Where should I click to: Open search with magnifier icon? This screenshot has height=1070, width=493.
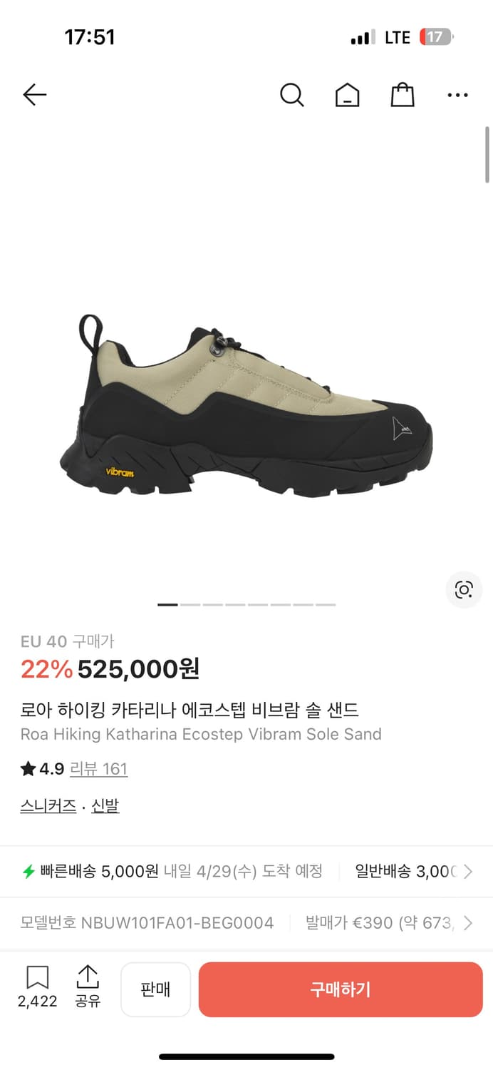pos(291,94)
